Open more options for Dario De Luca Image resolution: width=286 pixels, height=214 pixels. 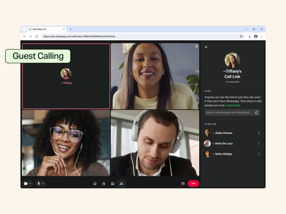(258, 144)
